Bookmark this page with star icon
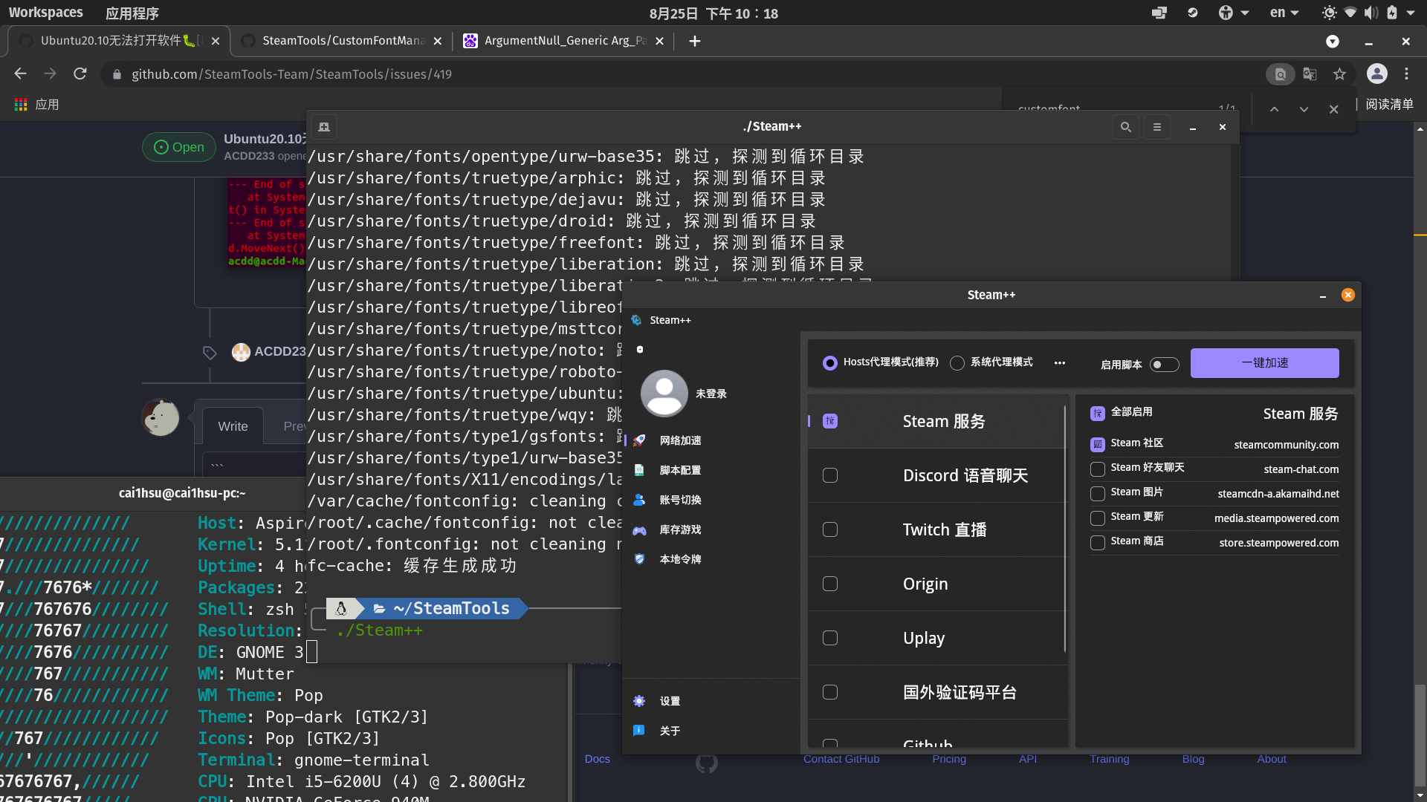 coord(1339,74)
